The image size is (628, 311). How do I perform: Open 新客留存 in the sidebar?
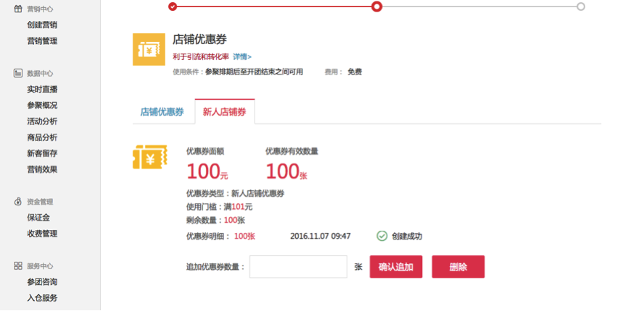coord(42,153)
